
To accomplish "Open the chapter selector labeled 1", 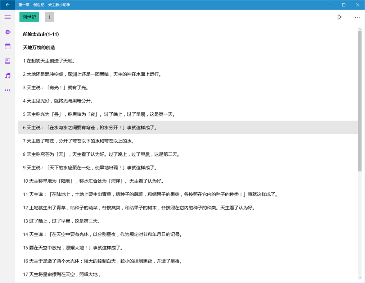I will 49,17.
